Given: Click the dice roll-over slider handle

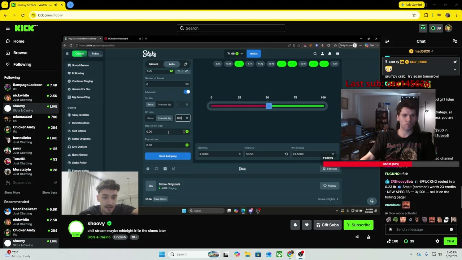Looking at the screenshot, I should coord(269,106).
